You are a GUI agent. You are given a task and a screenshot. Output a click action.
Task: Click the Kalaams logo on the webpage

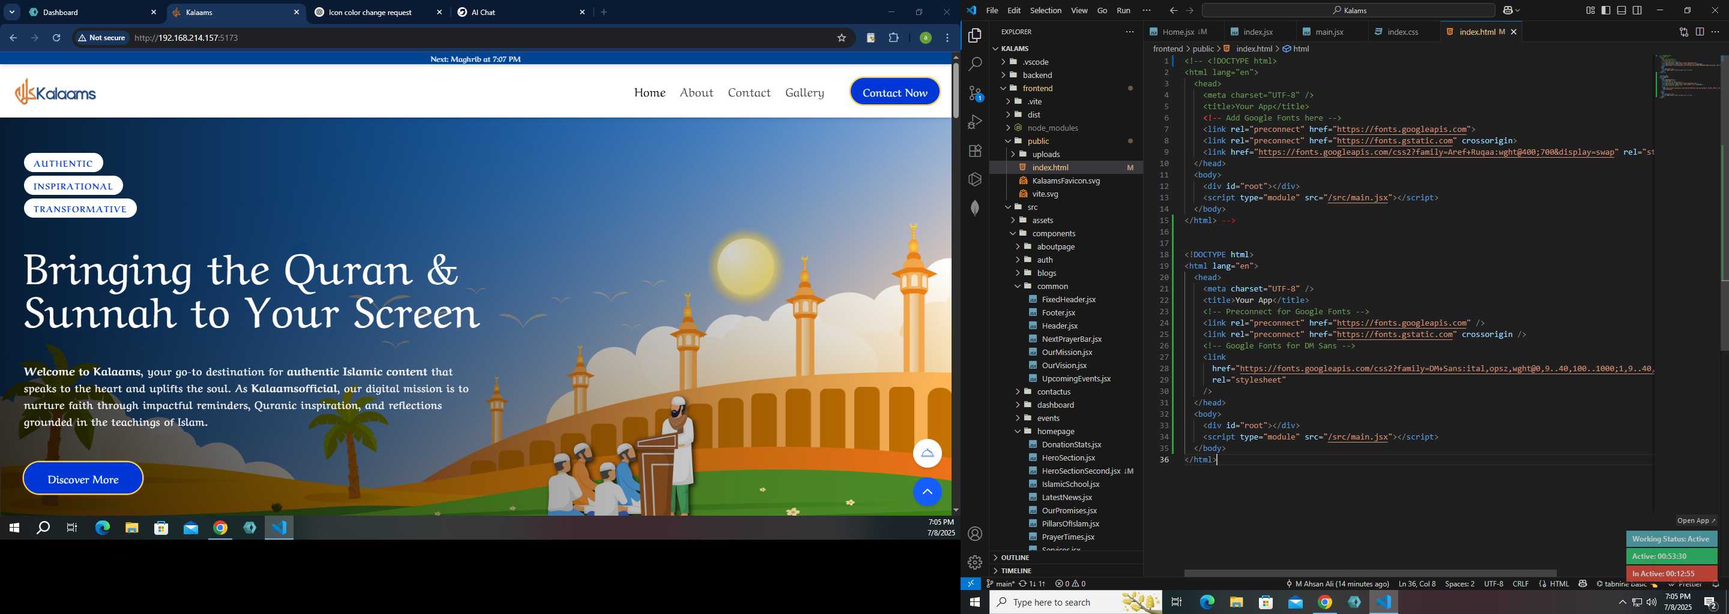[x=56, y=92]
